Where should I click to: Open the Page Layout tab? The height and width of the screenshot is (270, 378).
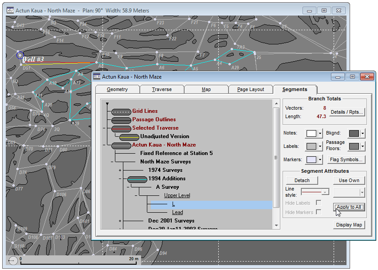pyautogui.click(x=251, y=90)
